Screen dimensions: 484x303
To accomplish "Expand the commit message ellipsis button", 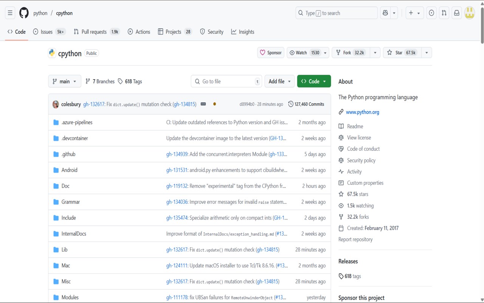I will pyautogui.click(x=203, y=104).
